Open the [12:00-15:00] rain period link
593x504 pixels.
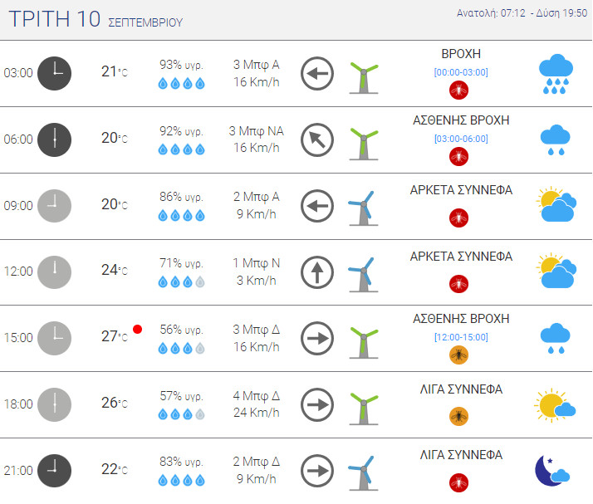[x=461, y=337]
